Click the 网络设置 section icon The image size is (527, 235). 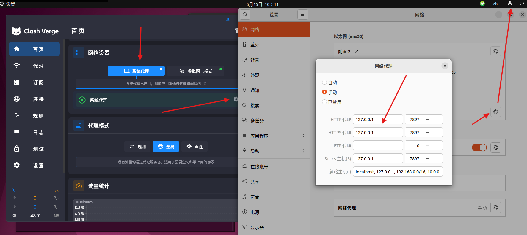[x=79, y=53]
